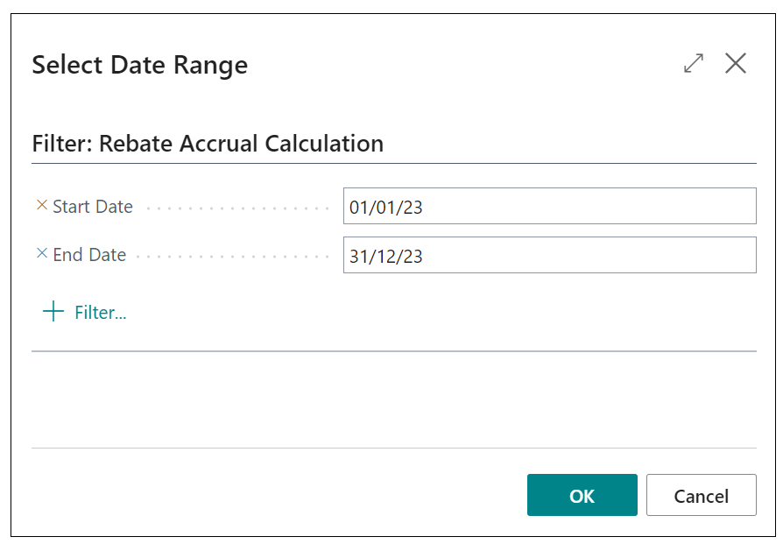Click the plus sign to add a new filter

(x=52, y=312)
